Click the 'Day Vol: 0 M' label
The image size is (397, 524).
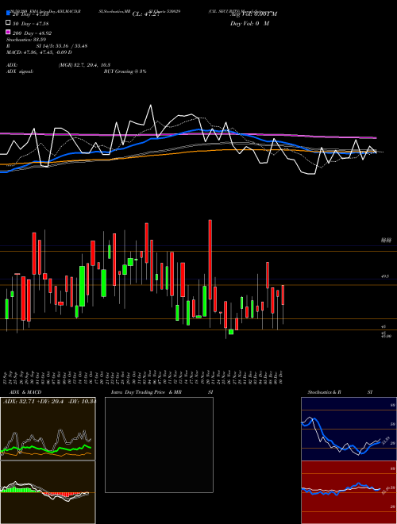pos(249,24)
